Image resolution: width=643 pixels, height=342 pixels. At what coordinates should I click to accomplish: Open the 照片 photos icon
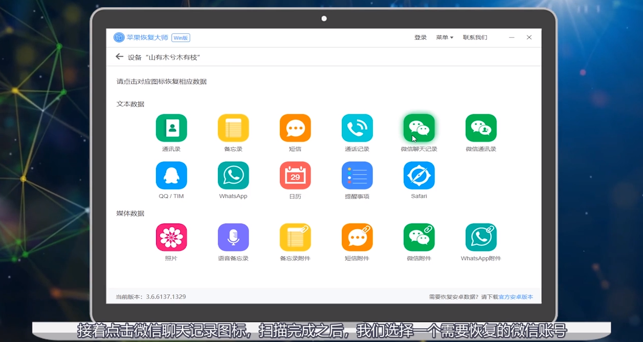pyautogui.click(x=171, y=238)
